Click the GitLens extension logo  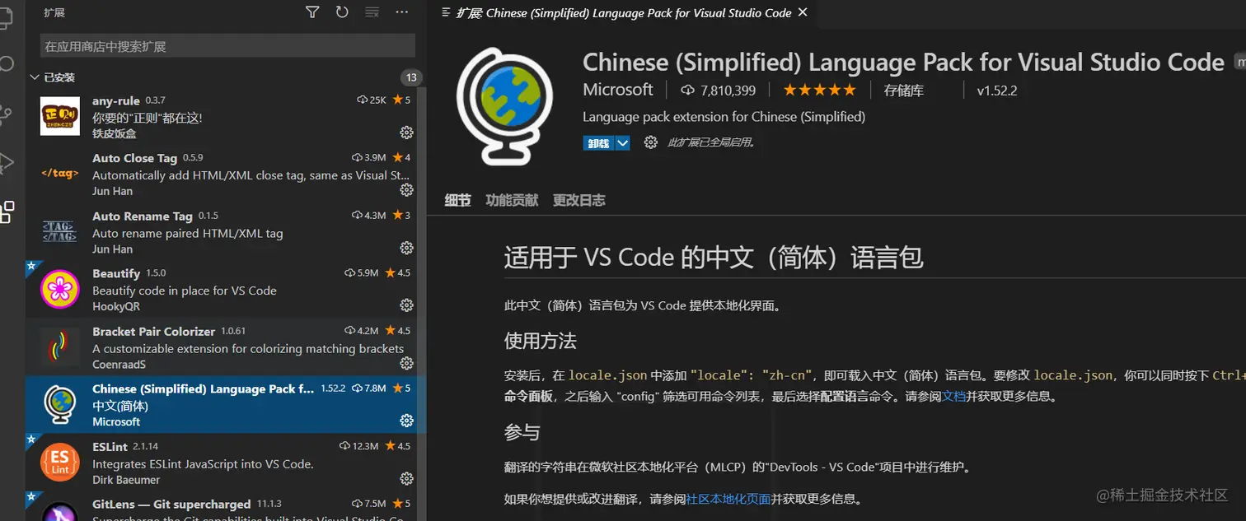coord(60,511)
